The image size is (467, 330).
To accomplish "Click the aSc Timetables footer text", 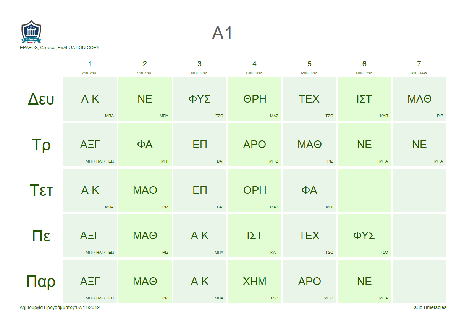I will pos(430,307).
